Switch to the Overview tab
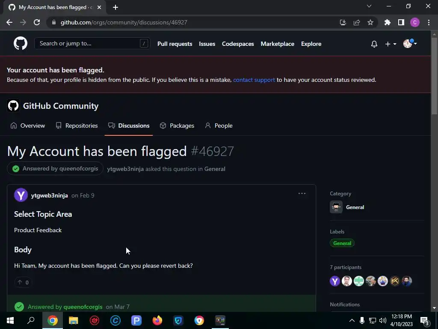This screenshot has width=438, height=329. [28, 126]
